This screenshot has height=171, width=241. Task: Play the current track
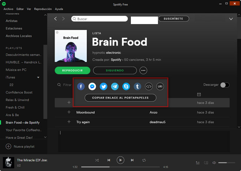tap(121, 160)
